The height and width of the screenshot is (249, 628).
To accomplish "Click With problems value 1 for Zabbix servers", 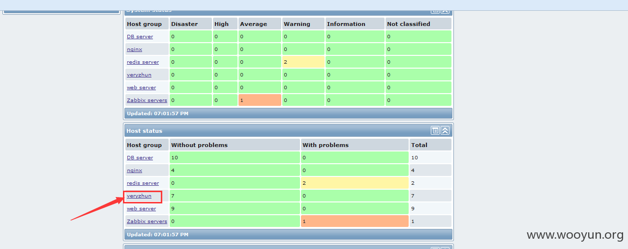I will pyautogui.click(x=355, y=221).
